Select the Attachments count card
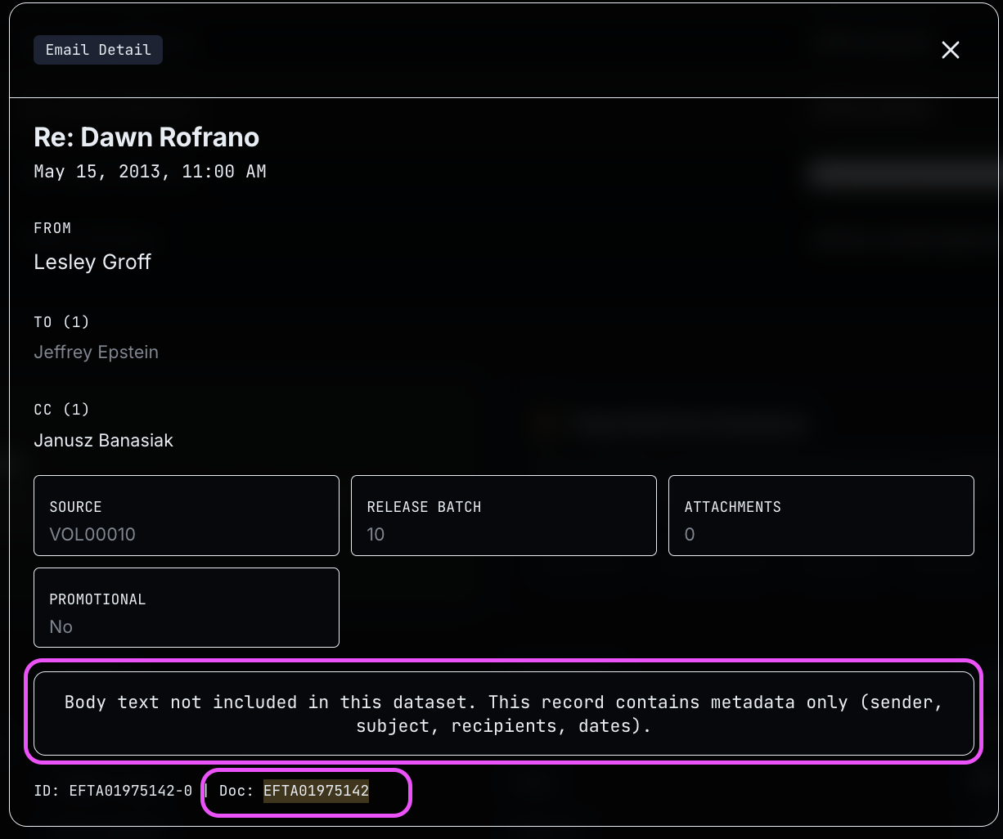The height and width of the screenshot is (839, 1003). pos(821,516)
